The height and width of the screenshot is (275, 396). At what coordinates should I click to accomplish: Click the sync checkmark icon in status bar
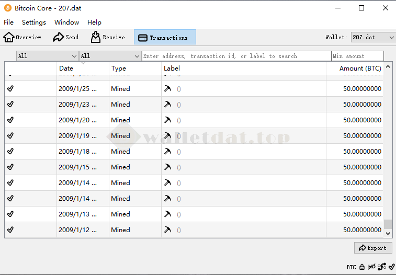pos(391,267)
